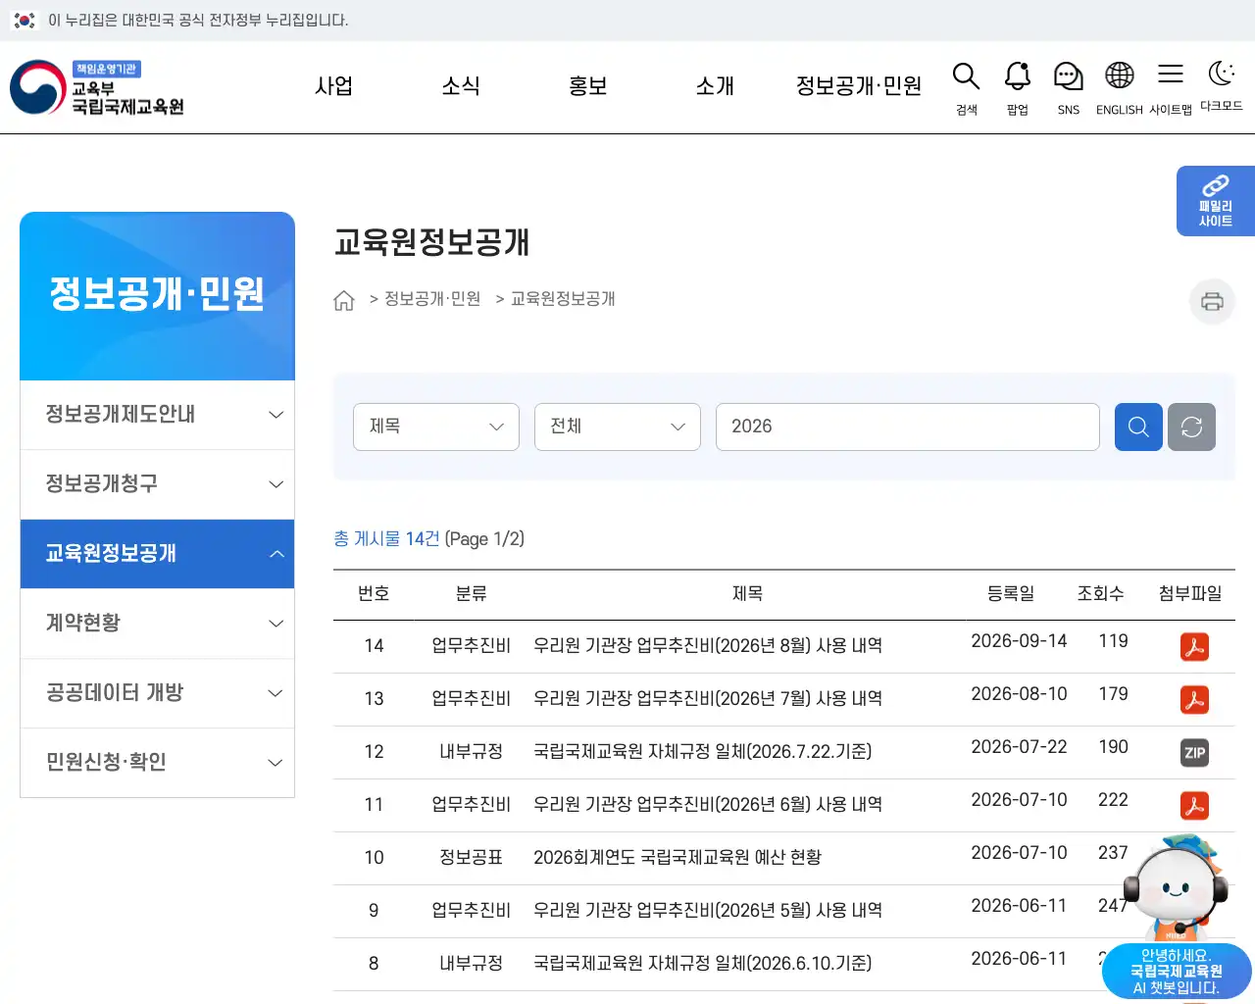Expand 정보공개제도안내 sidebar section
This screenshot has height=1004, width=1255.
[x=157, y=415]
